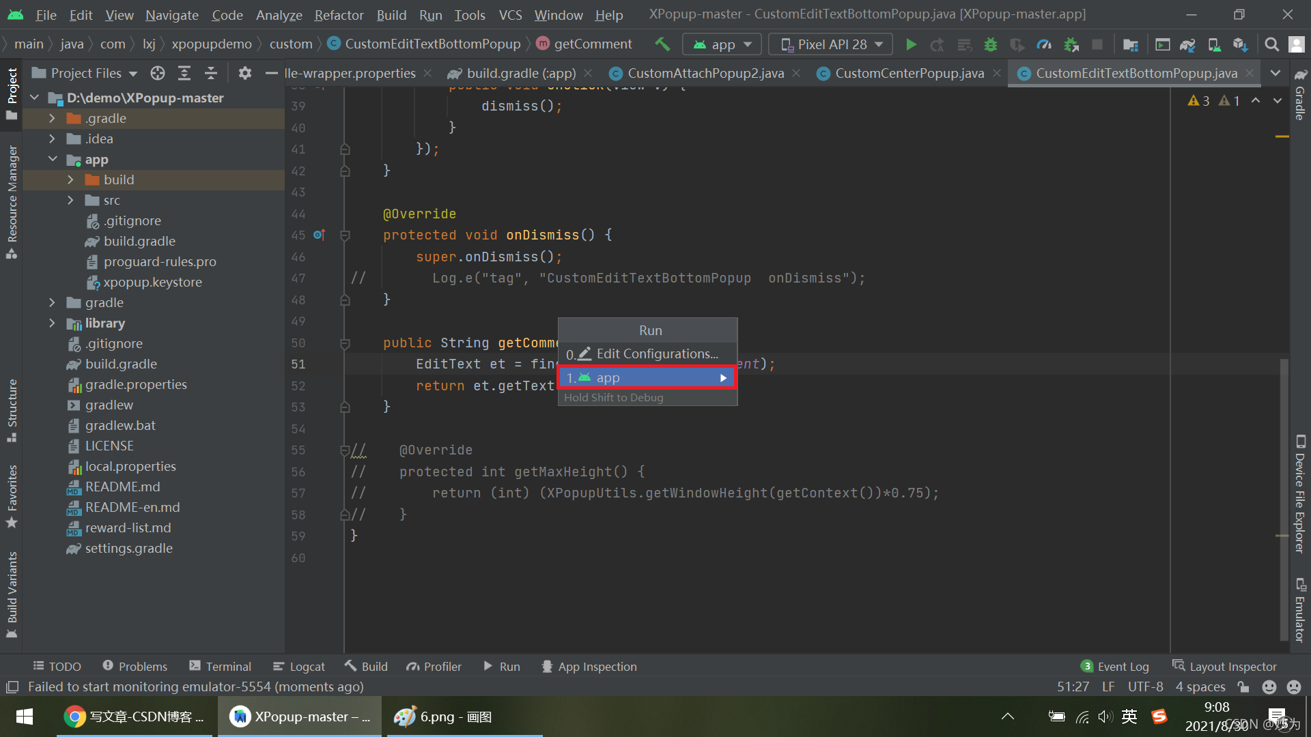The height and width of the screenshot is (737, 1311).
Task: Expand the library module folder
Action: [52, 323]
